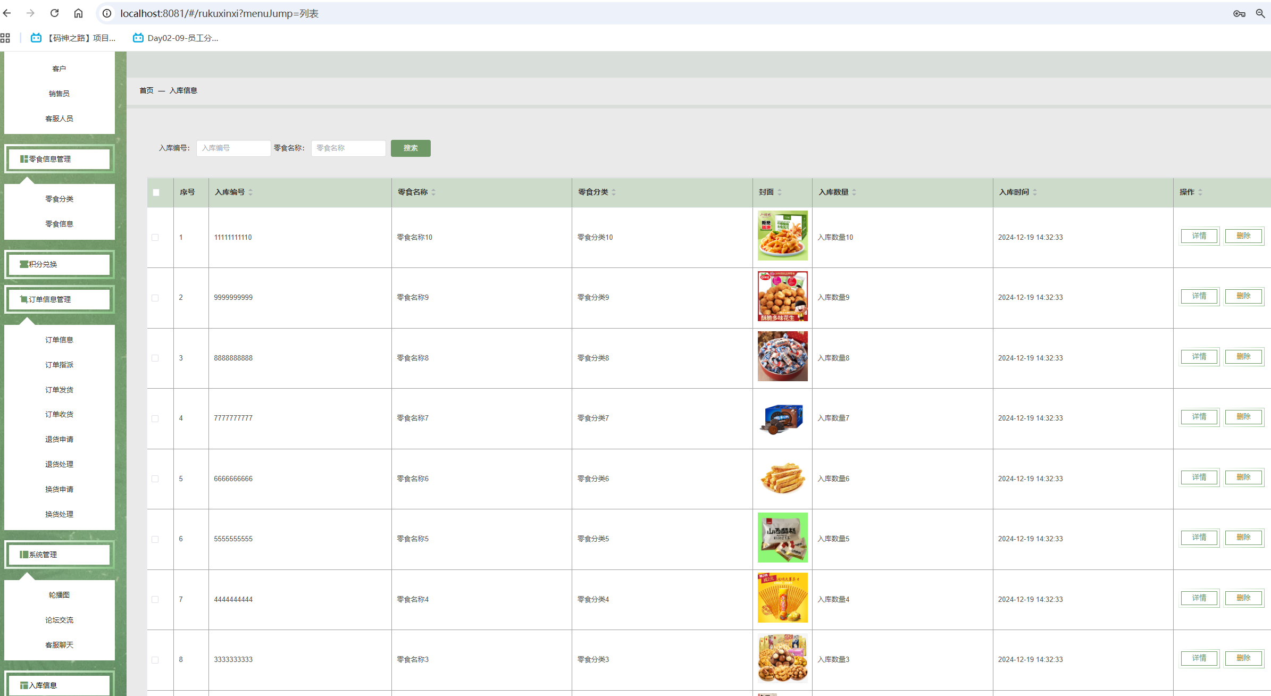Check the checkbox for row 1
Image resolution: width=1271 pixels, height=696 pixels.
155,238
